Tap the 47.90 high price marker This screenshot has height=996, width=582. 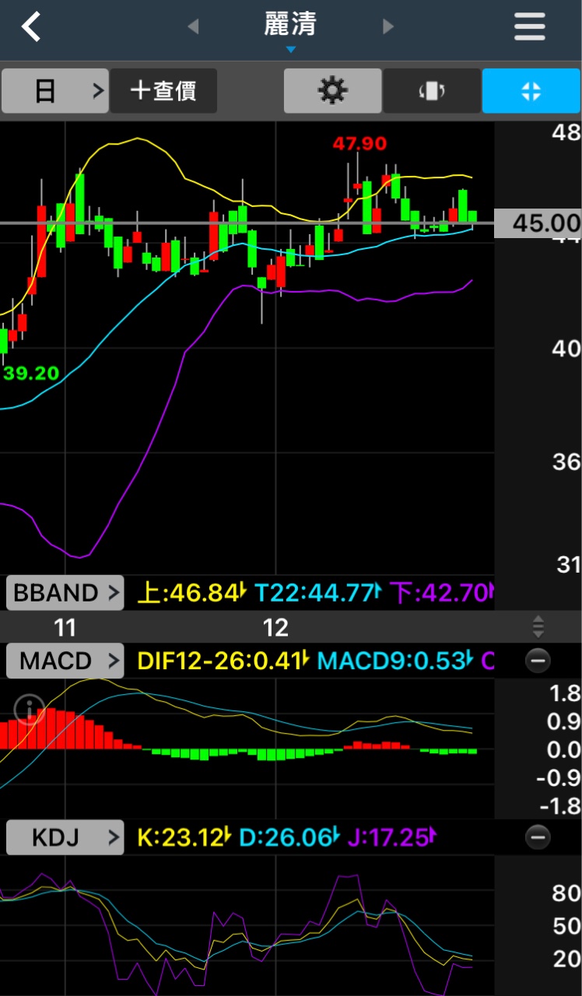point(359,144)
